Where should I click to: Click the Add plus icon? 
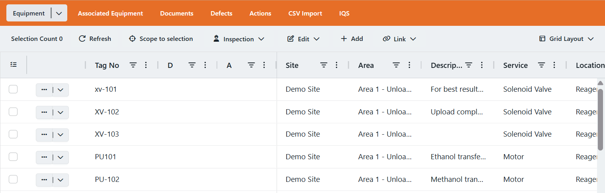tap(344, 39)
